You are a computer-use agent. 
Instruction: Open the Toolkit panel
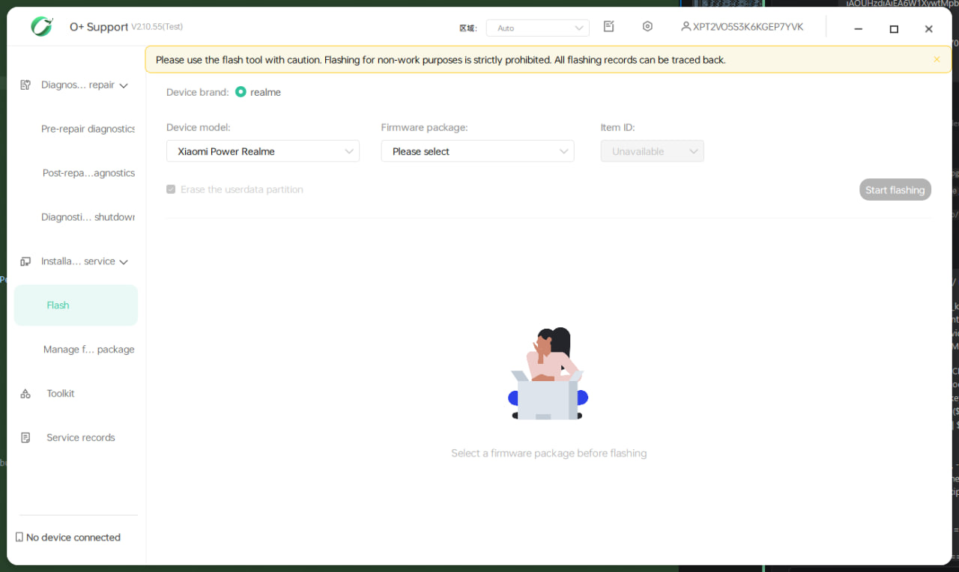pos(60,393)
